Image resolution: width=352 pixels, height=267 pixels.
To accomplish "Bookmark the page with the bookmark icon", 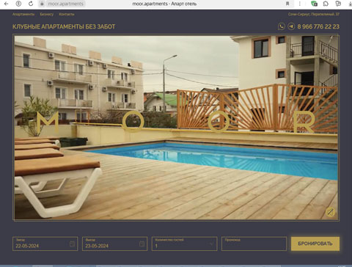I will (x=287, y=4).
